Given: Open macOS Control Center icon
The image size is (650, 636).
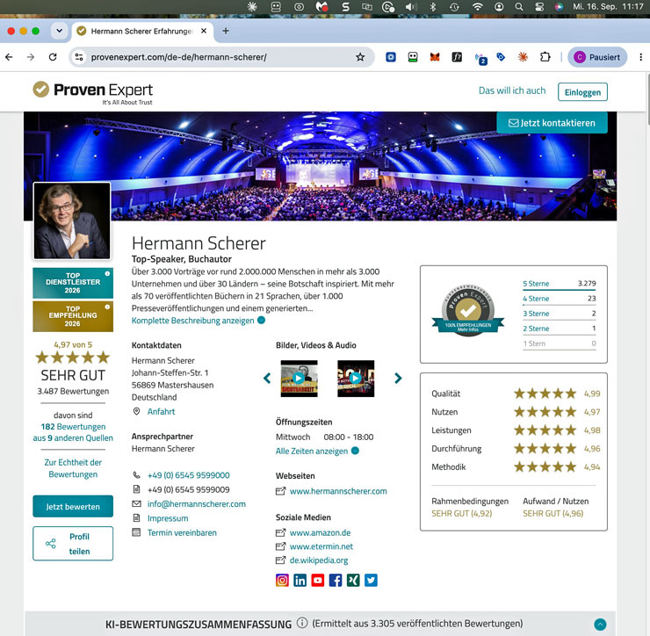Looking at the screenshot, I should (539, 7).
